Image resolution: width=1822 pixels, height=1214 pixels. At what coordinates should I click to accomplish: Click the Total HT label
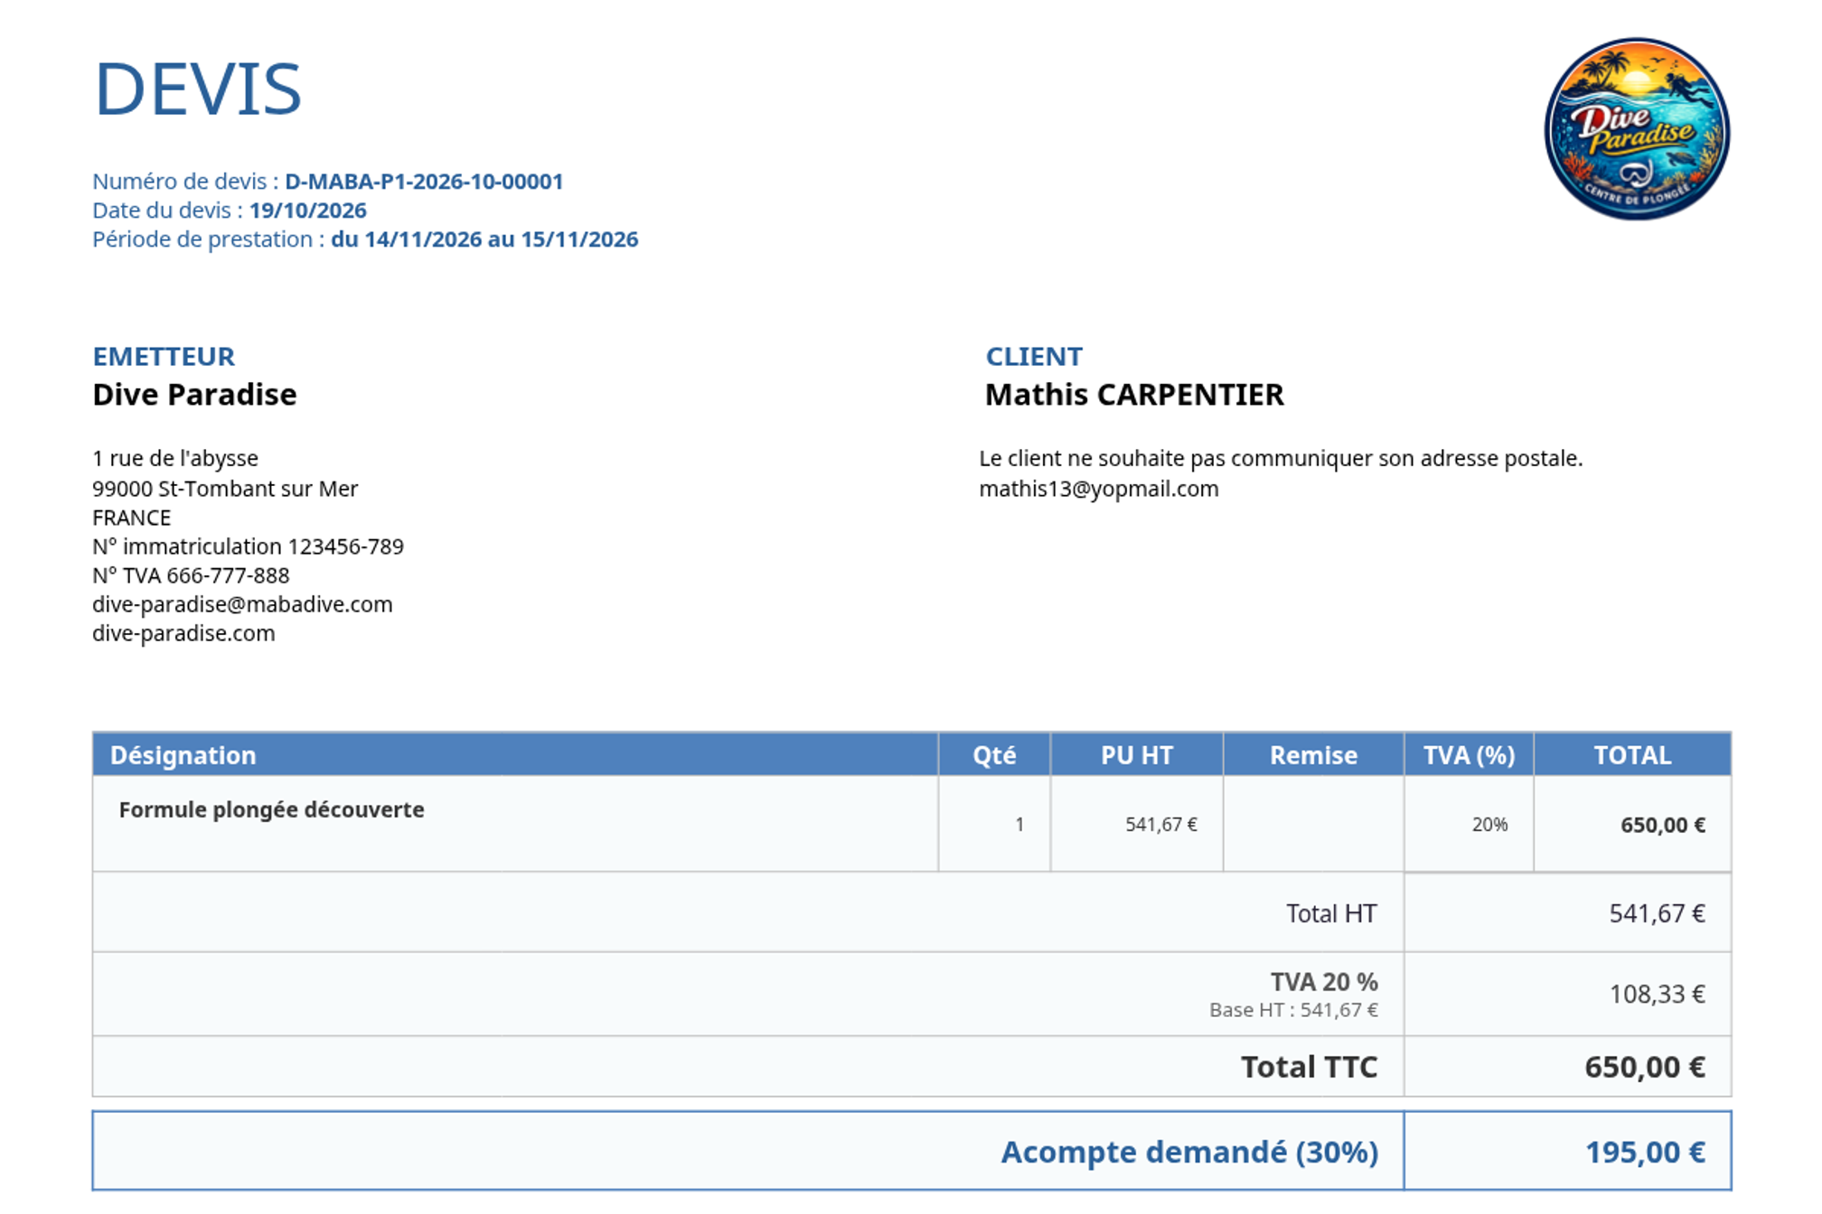(x=1331, y=913)
